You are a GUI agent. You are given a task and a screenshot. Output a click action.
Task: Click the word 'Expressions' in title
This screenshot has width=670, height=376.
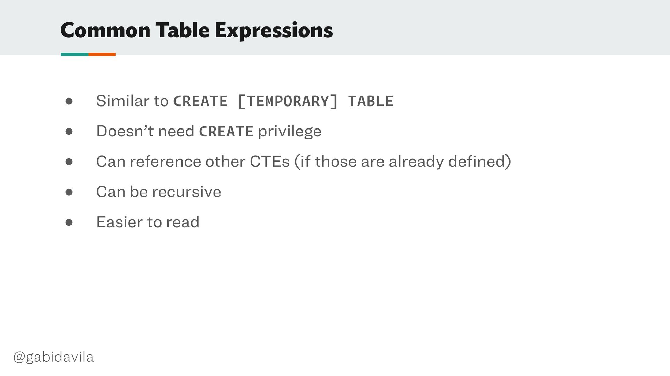coord(274,31)
